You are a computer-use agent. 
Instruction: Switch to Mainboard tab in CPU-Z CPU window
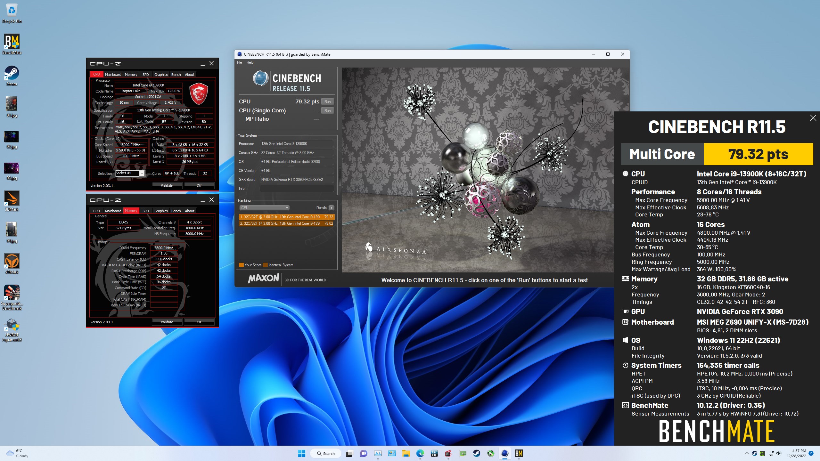click(113, 75)
